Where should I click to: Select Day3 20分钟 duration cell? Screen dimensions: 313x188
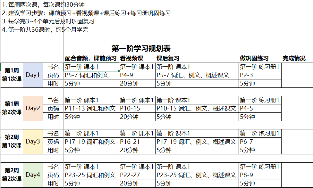[137, 150]
